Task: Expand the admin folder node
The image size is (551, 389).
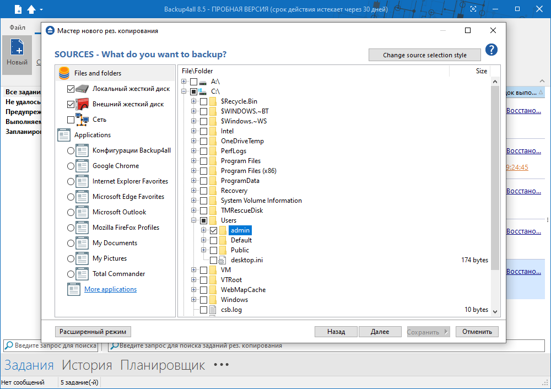Action: coord(203,230)
